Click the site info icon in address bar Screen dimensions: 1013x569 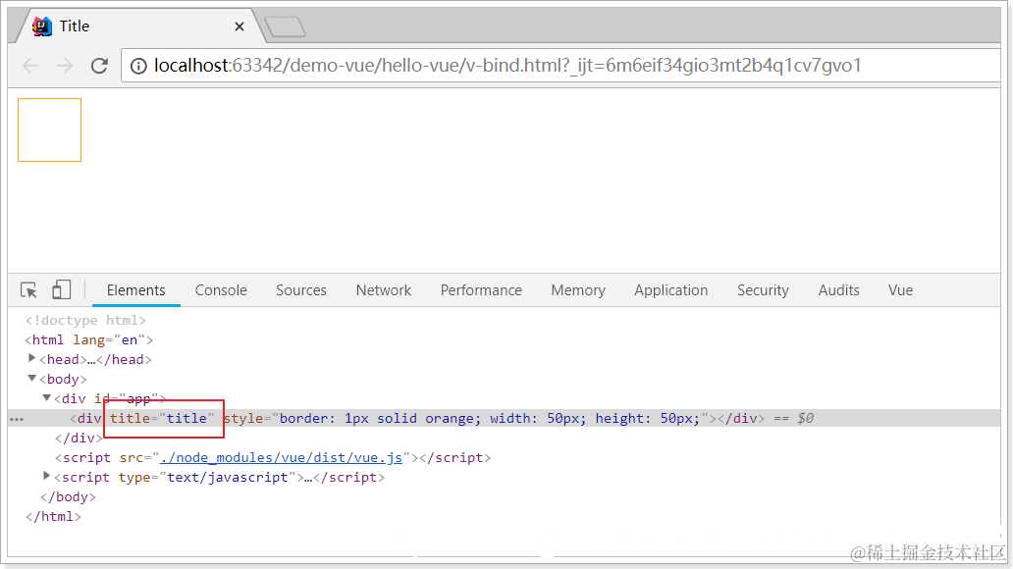[139, 66]
